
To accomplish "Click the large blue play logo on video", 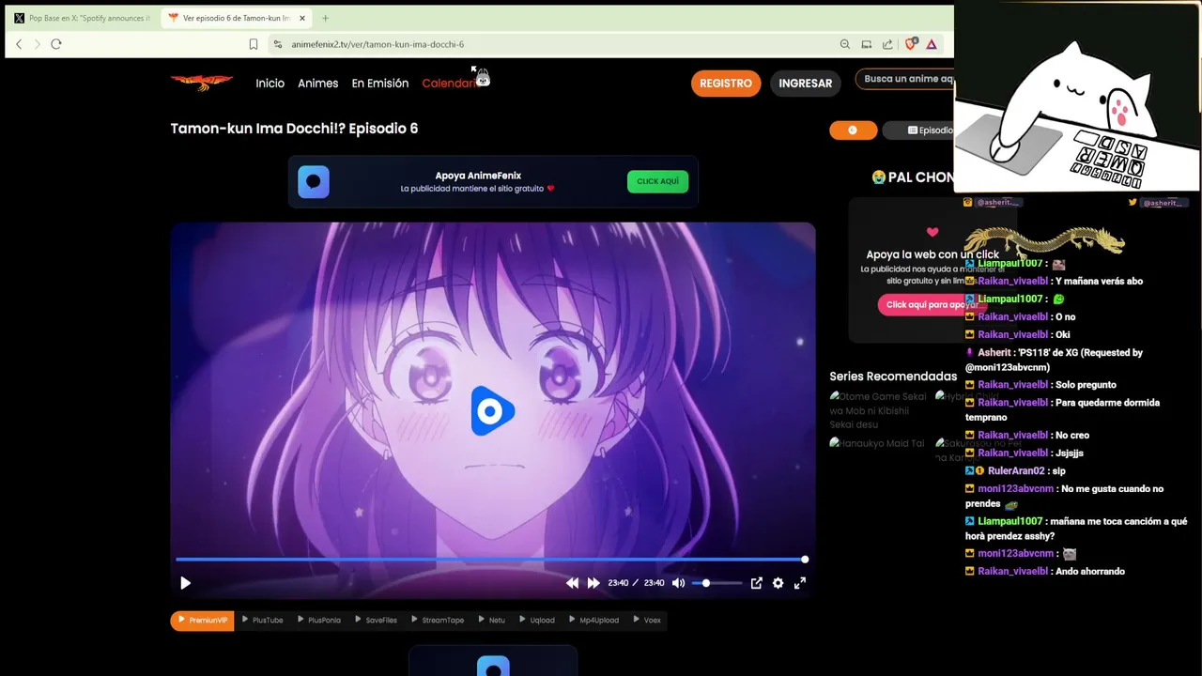I will click(x=492, y=411).
